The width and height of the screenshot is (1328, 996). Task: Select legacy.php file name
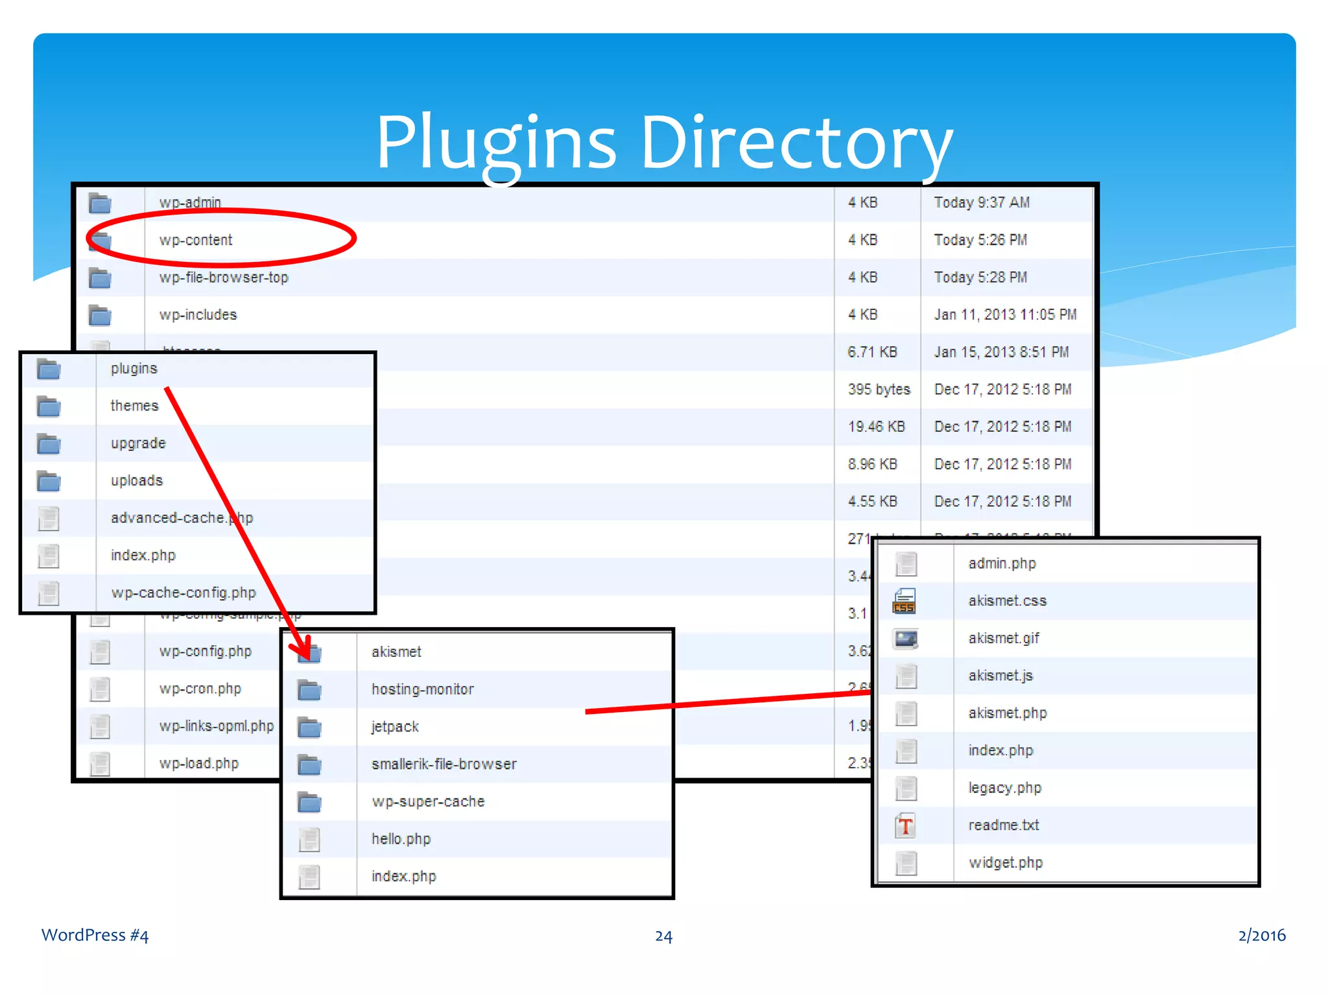click(1004, 788)
